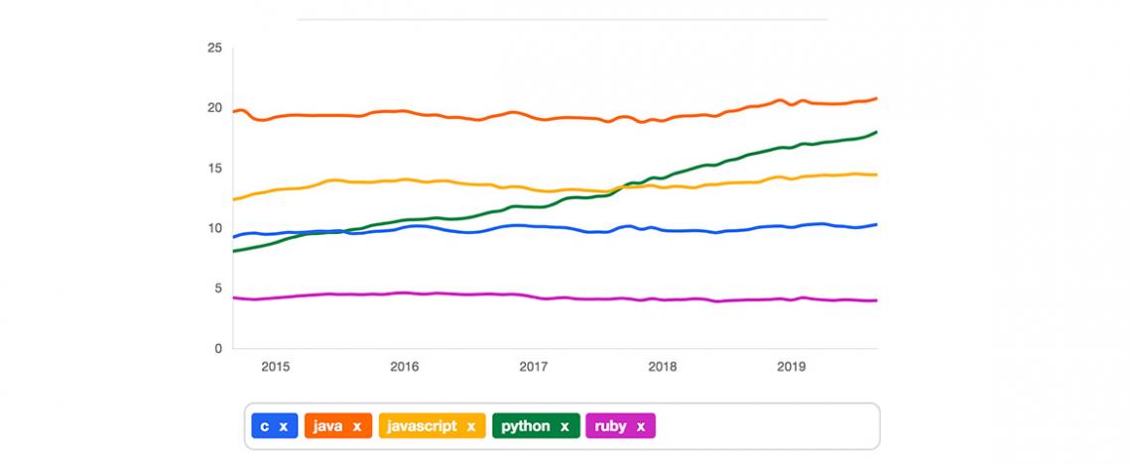Screen dimensions: 1131x466
Task: Click the green python trend line
Action: [694, 169]
